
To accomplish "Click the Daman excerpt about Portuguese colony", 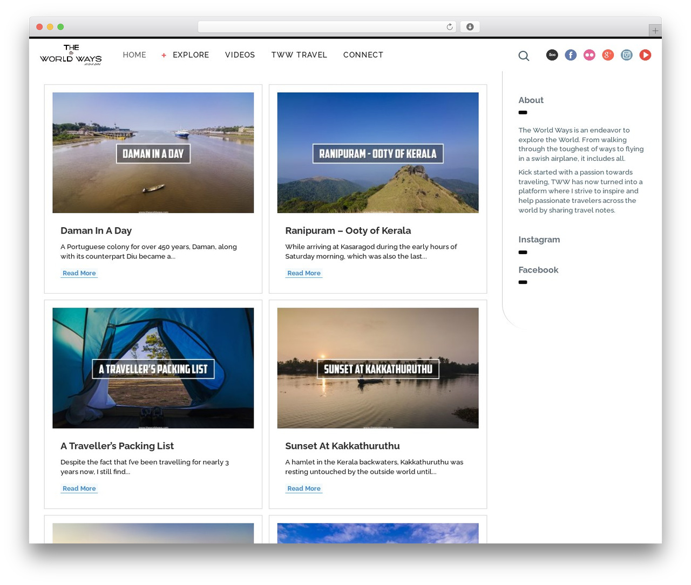I will (x=148, y=251).
